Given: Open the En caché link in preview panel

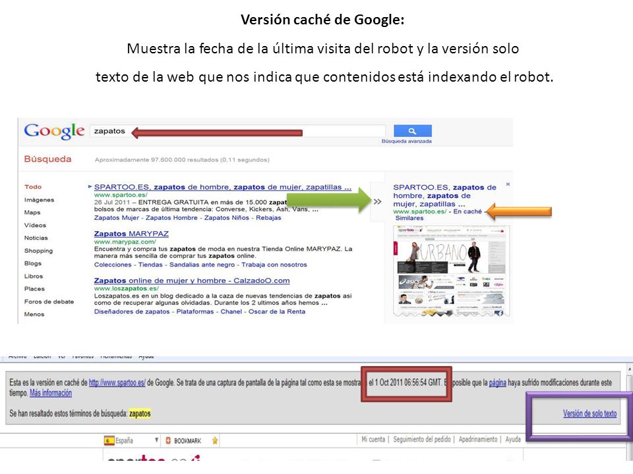Looking at the screenshot, I should click(467, 211).
